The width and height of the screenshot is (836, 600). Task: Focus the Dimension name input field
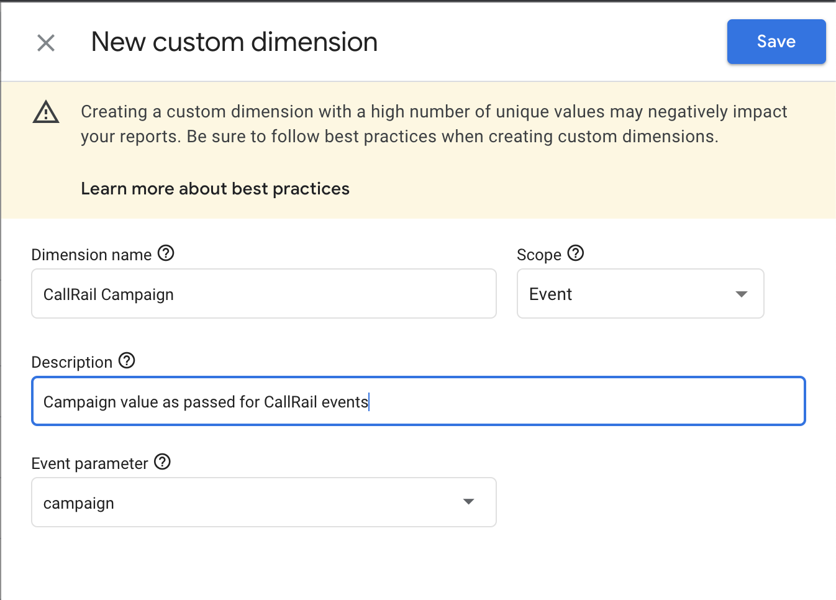point(264,294)
